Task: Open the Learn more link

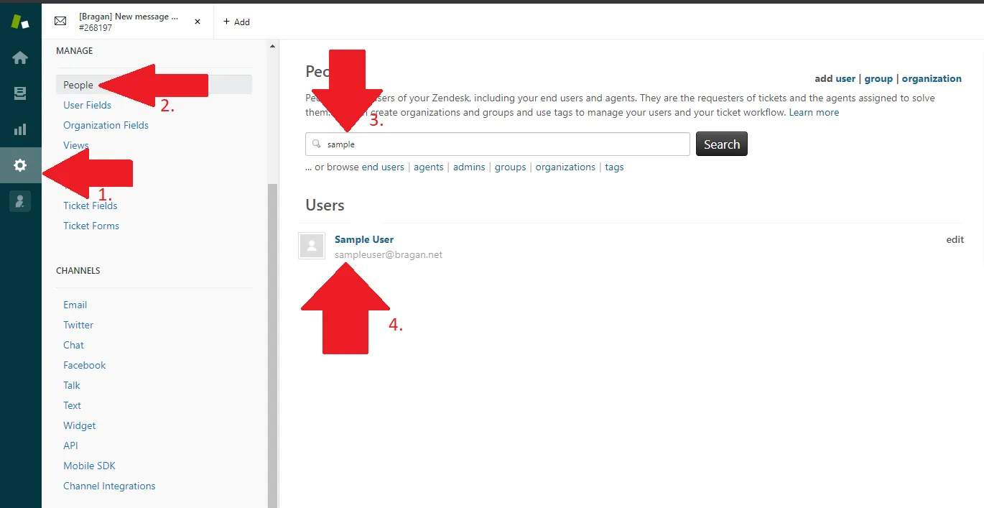Action: coord(814,112)
